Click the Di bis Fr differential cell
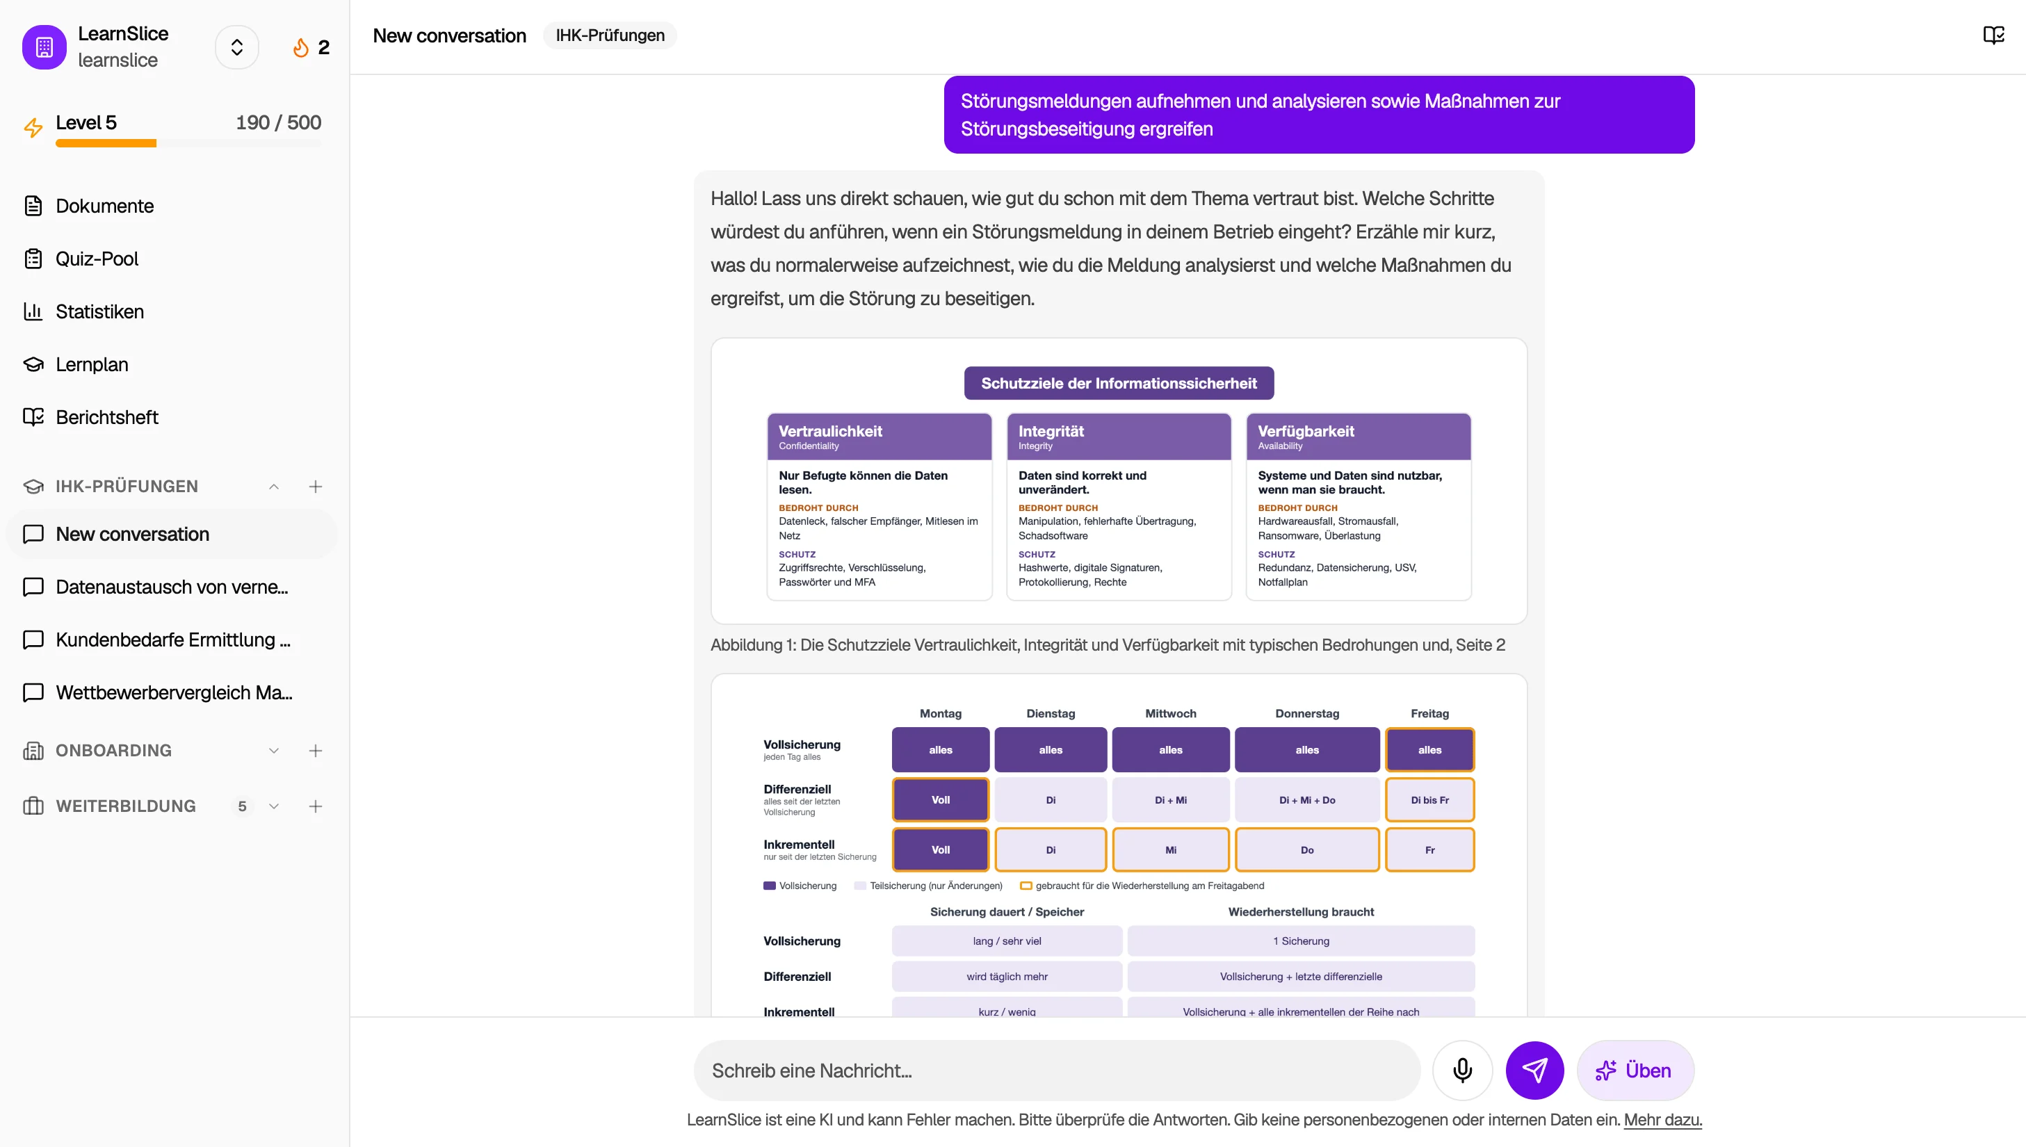2026x1147 pixels. [1429, 799]
